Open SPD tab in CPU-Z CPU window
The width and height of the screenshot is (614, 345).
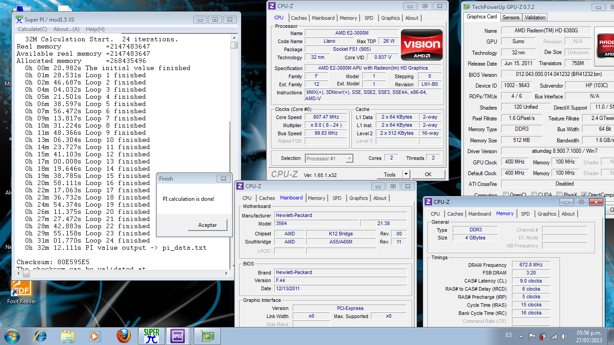[x=369, y=18]
